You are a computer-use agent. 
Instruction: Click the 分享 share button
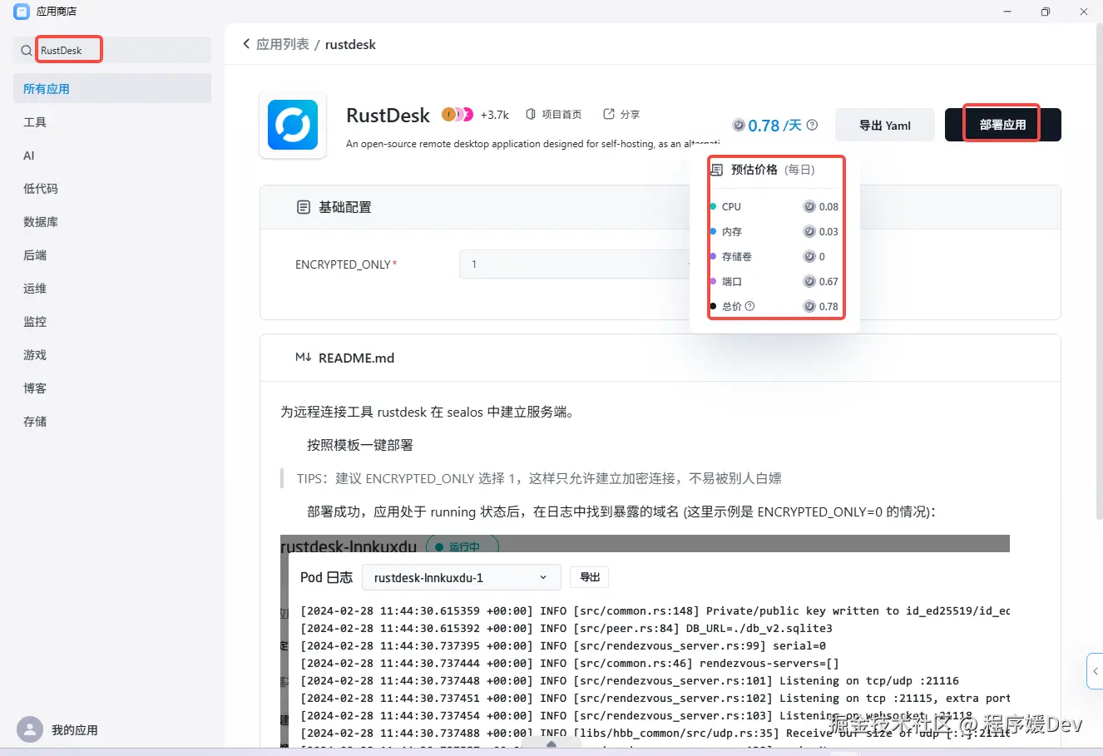pos(621,114)
